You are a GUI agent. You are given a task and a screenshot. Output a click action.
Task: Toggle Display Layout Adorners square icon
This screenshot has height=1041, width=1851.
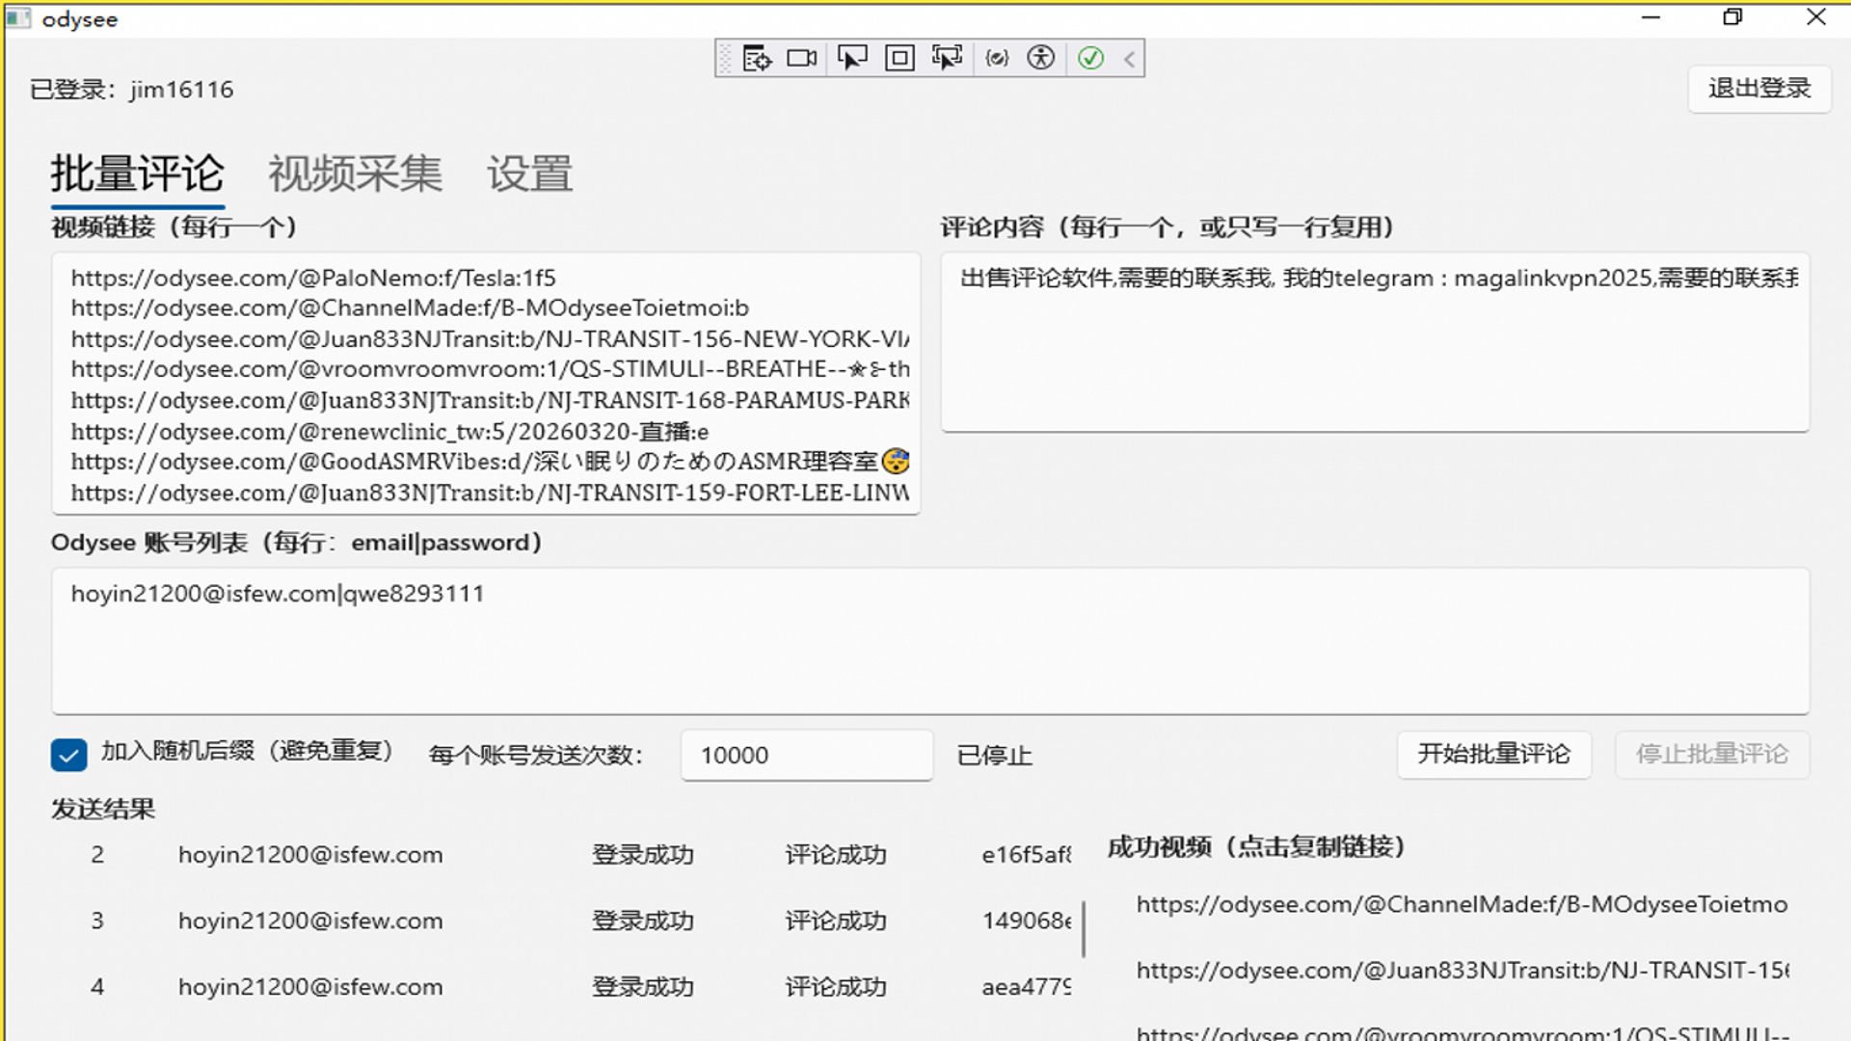pyautogui.click(x=899, y=59)
